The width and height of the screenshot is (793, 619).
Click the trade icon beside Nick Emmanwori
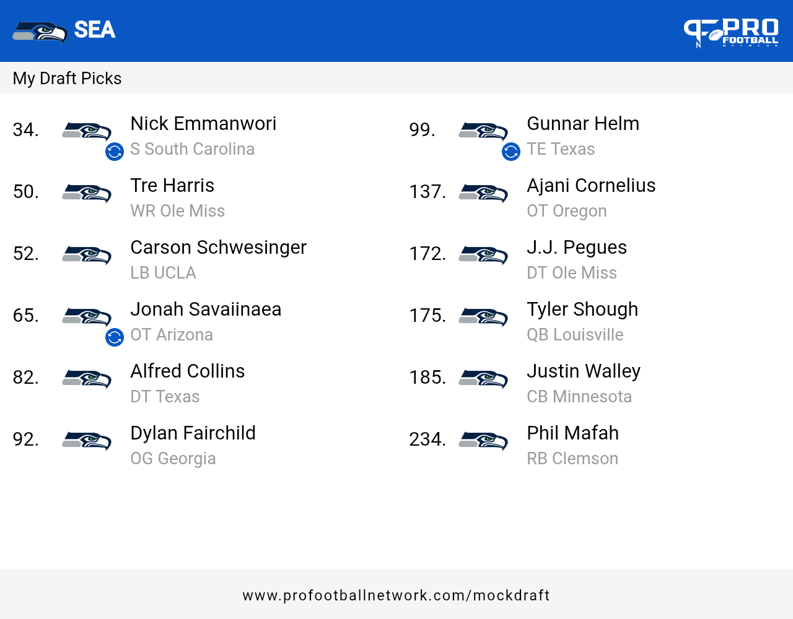coord(115,152)
